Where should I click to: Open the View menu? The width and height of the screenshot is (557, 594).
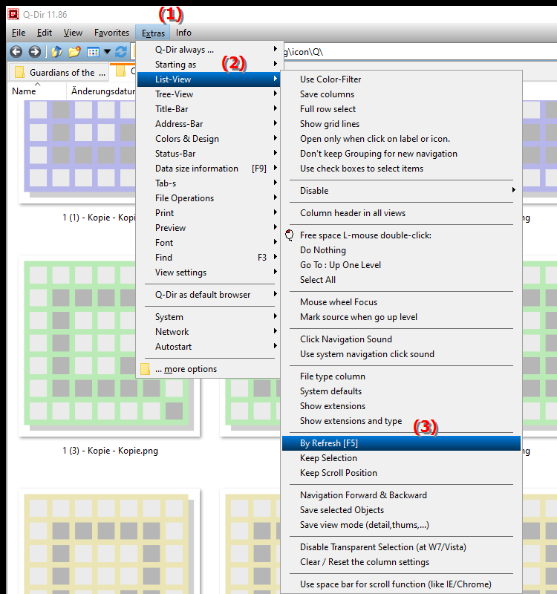click(73, 33)
